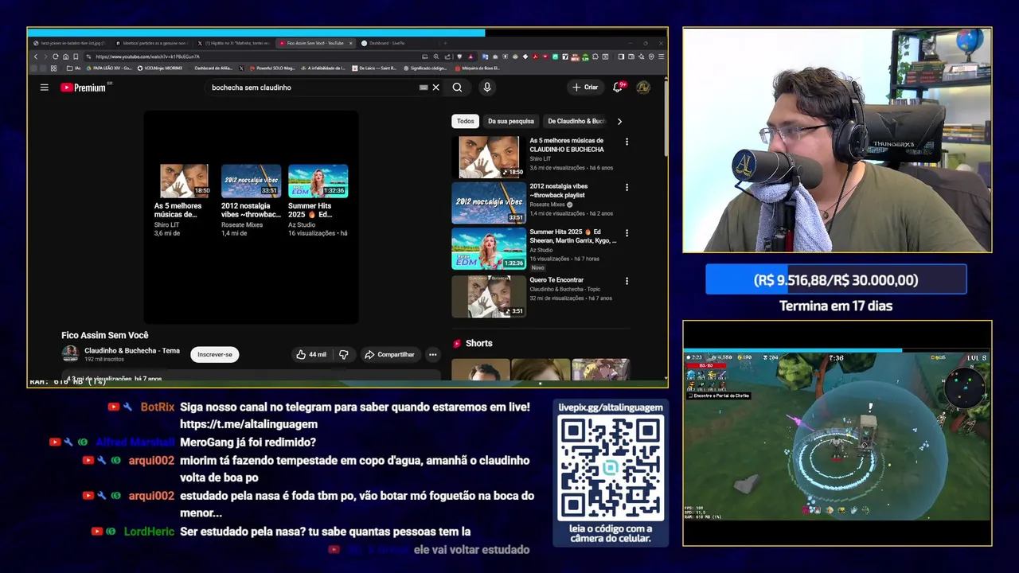Open a new browser tab

pyautogui.click(x=444, y=43)
